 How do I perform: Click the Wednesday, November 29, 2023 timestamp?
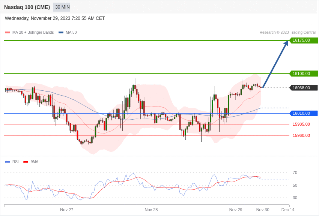pos(55,18)
